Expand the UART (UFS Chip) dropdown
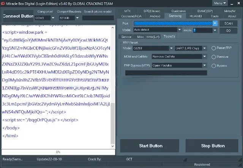The width and height of the screenshot is (243, 168). (204, 48)
